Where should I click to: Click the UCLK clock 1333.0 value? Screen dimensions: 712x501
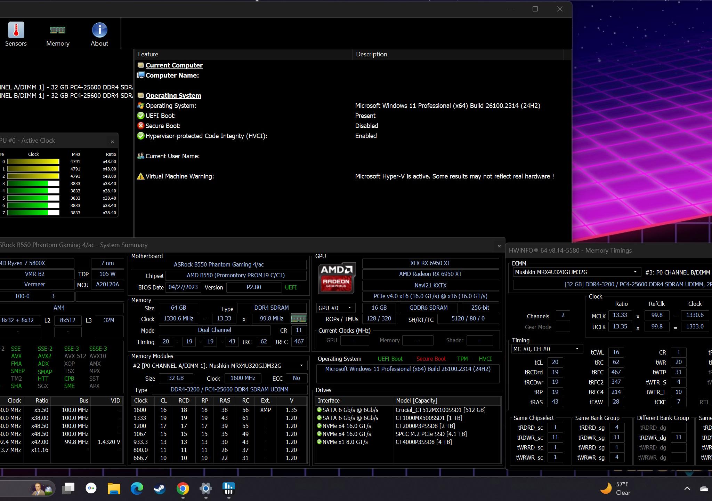point(695,326)
